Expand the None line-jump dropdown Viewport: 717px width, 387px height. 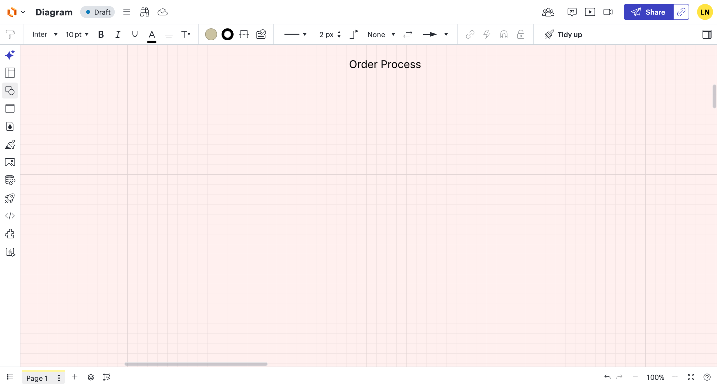coord(381,34)
